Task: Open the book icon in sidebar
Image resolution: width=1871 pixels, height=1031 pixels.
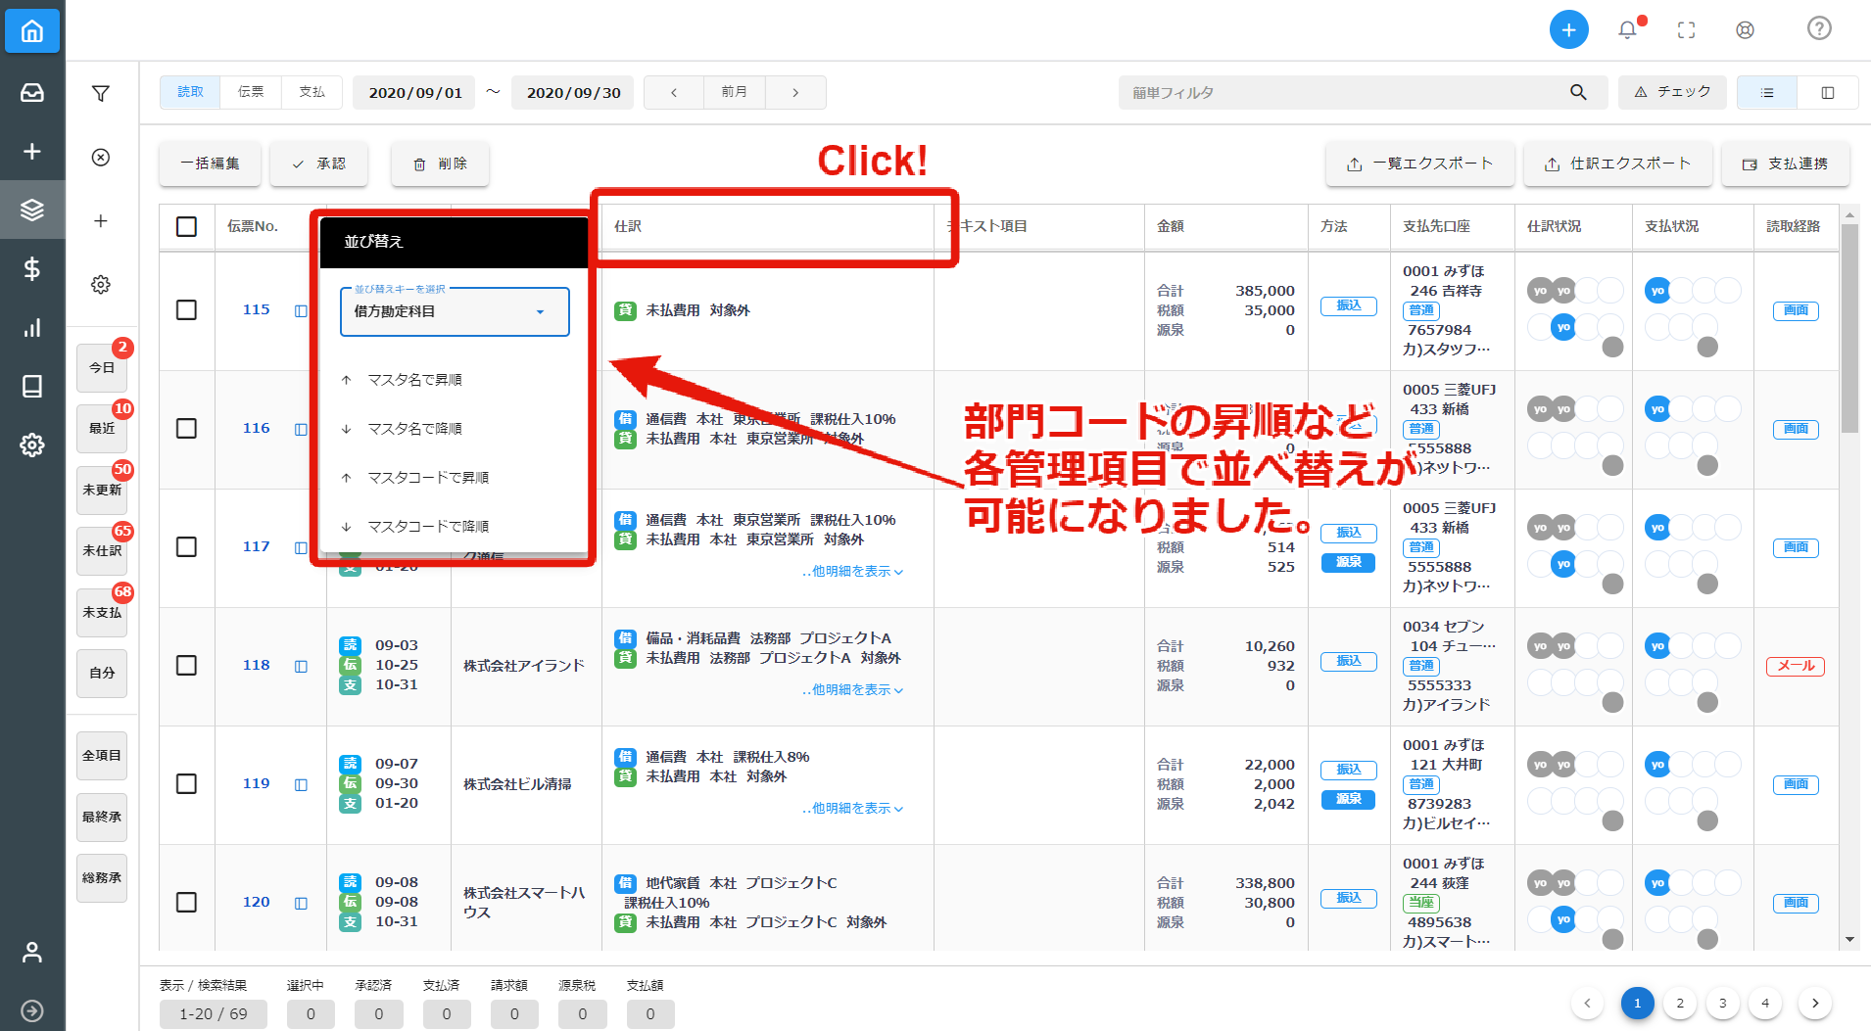Action: (32, 386)
